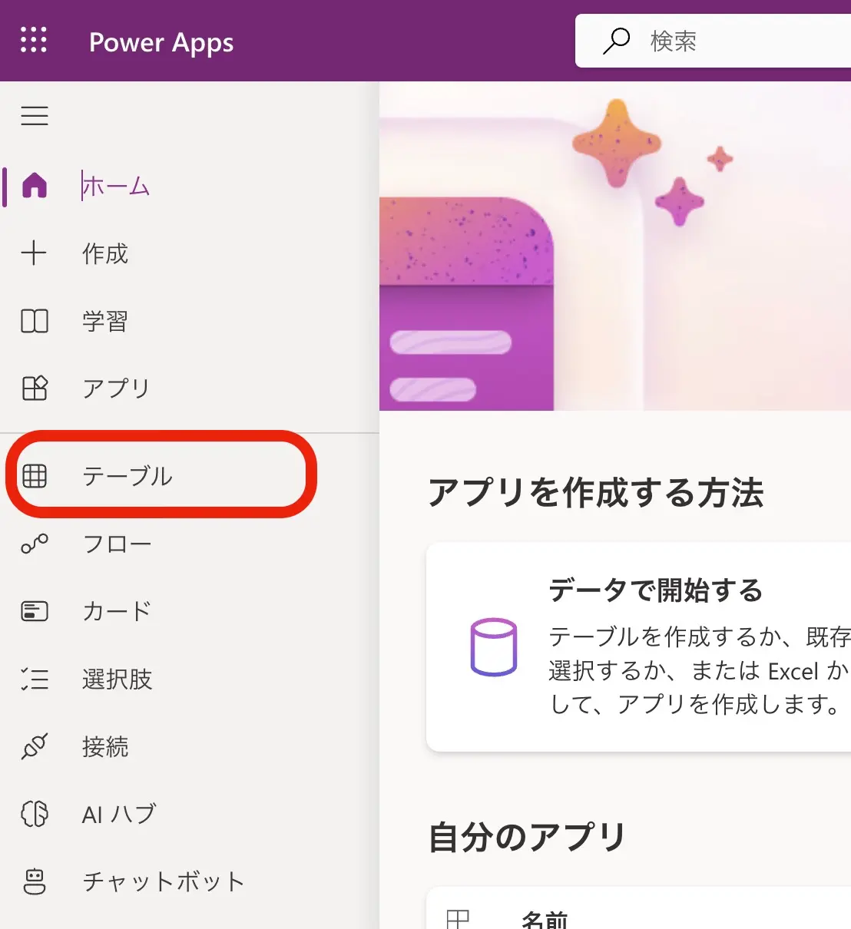Open the app launcher waffle icon
The image size is (851, 929).
(34, 40)
